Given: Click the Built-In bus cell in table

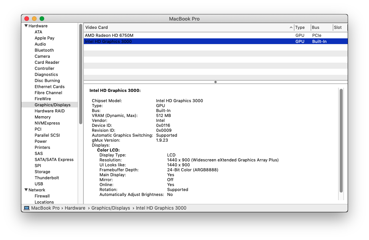Looking at the screenshot, I should [319, 41].
